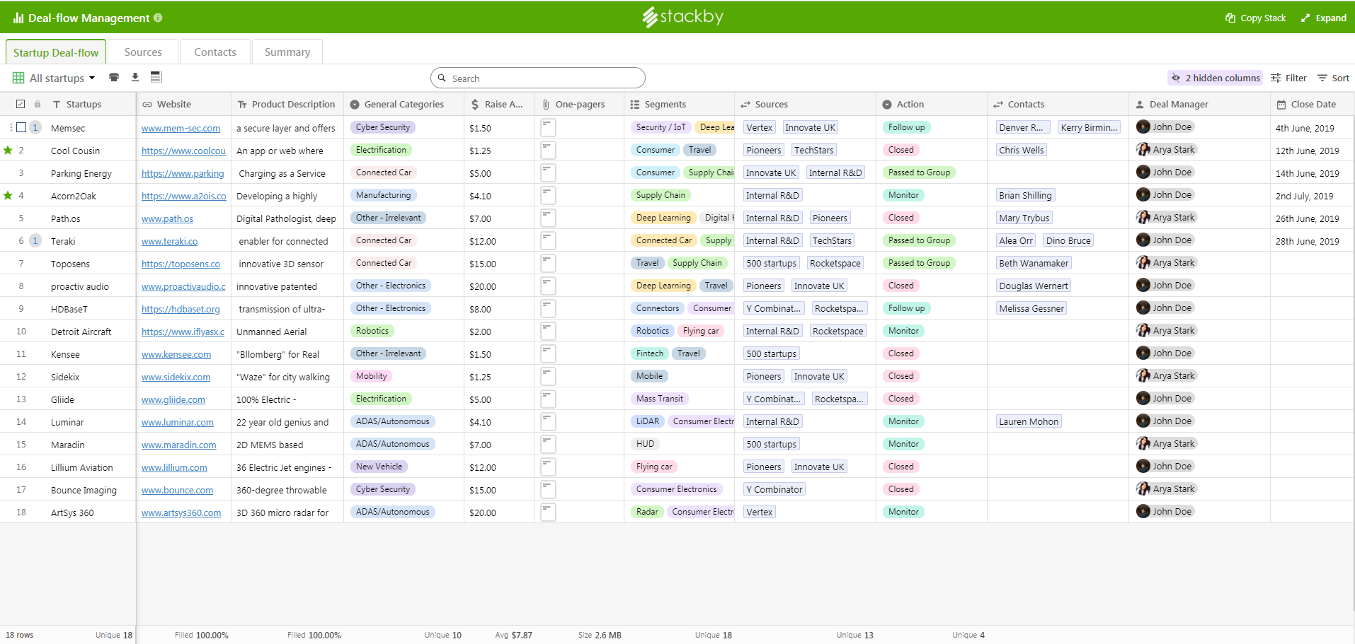1355x644 pixels.
Task: Click John Doe's avatar in the Memsec row
Action: tap(1143, 127)
